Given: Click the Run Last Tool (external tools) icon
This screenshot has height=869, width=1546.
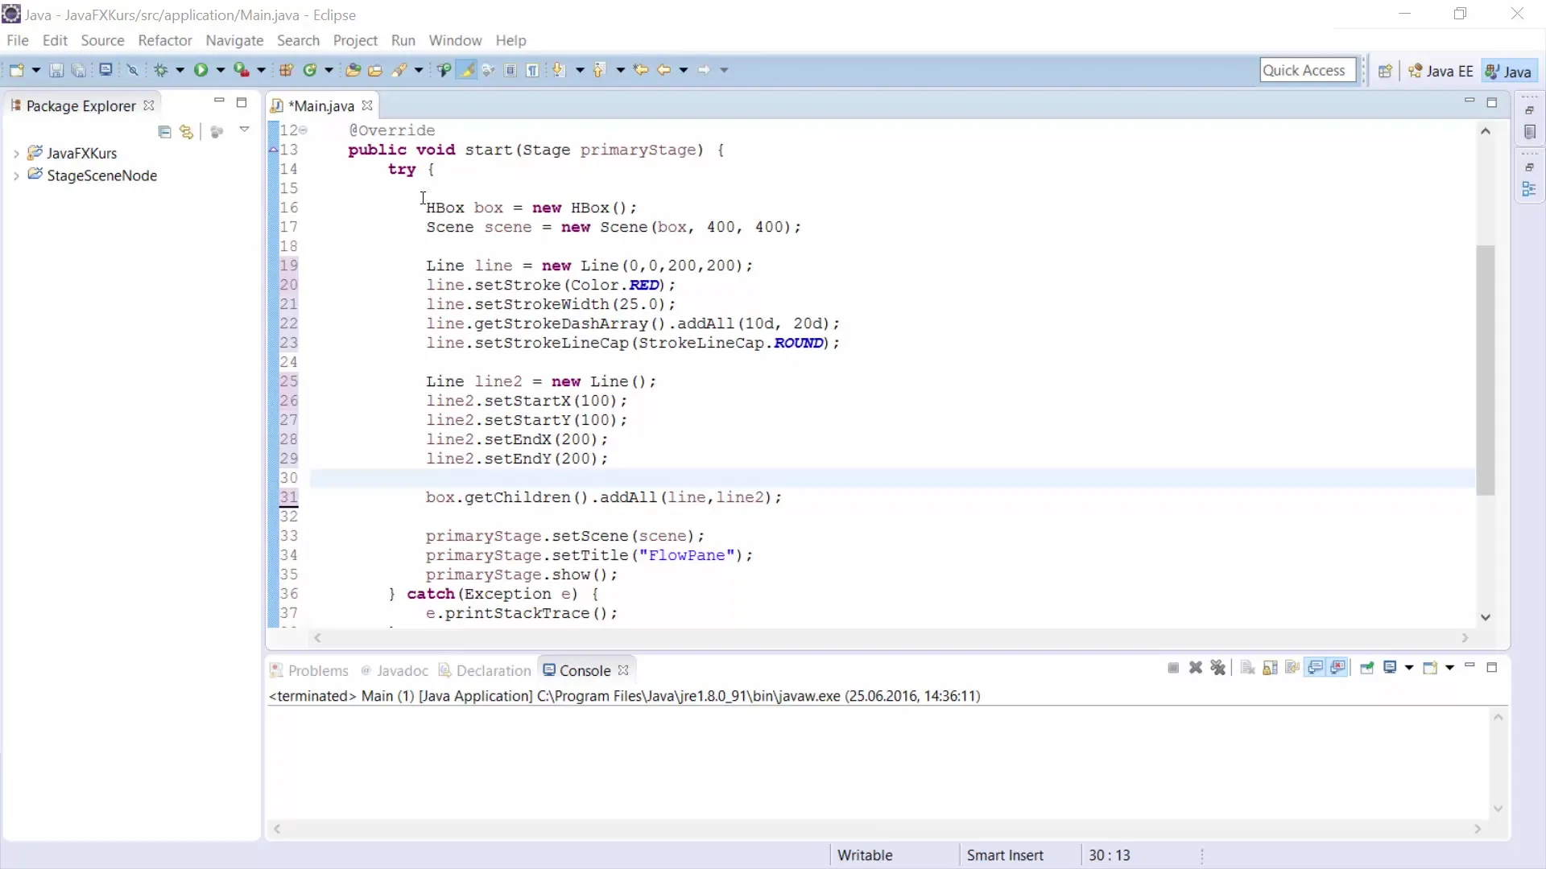Looking at the screenshot, I should point(241,70).
